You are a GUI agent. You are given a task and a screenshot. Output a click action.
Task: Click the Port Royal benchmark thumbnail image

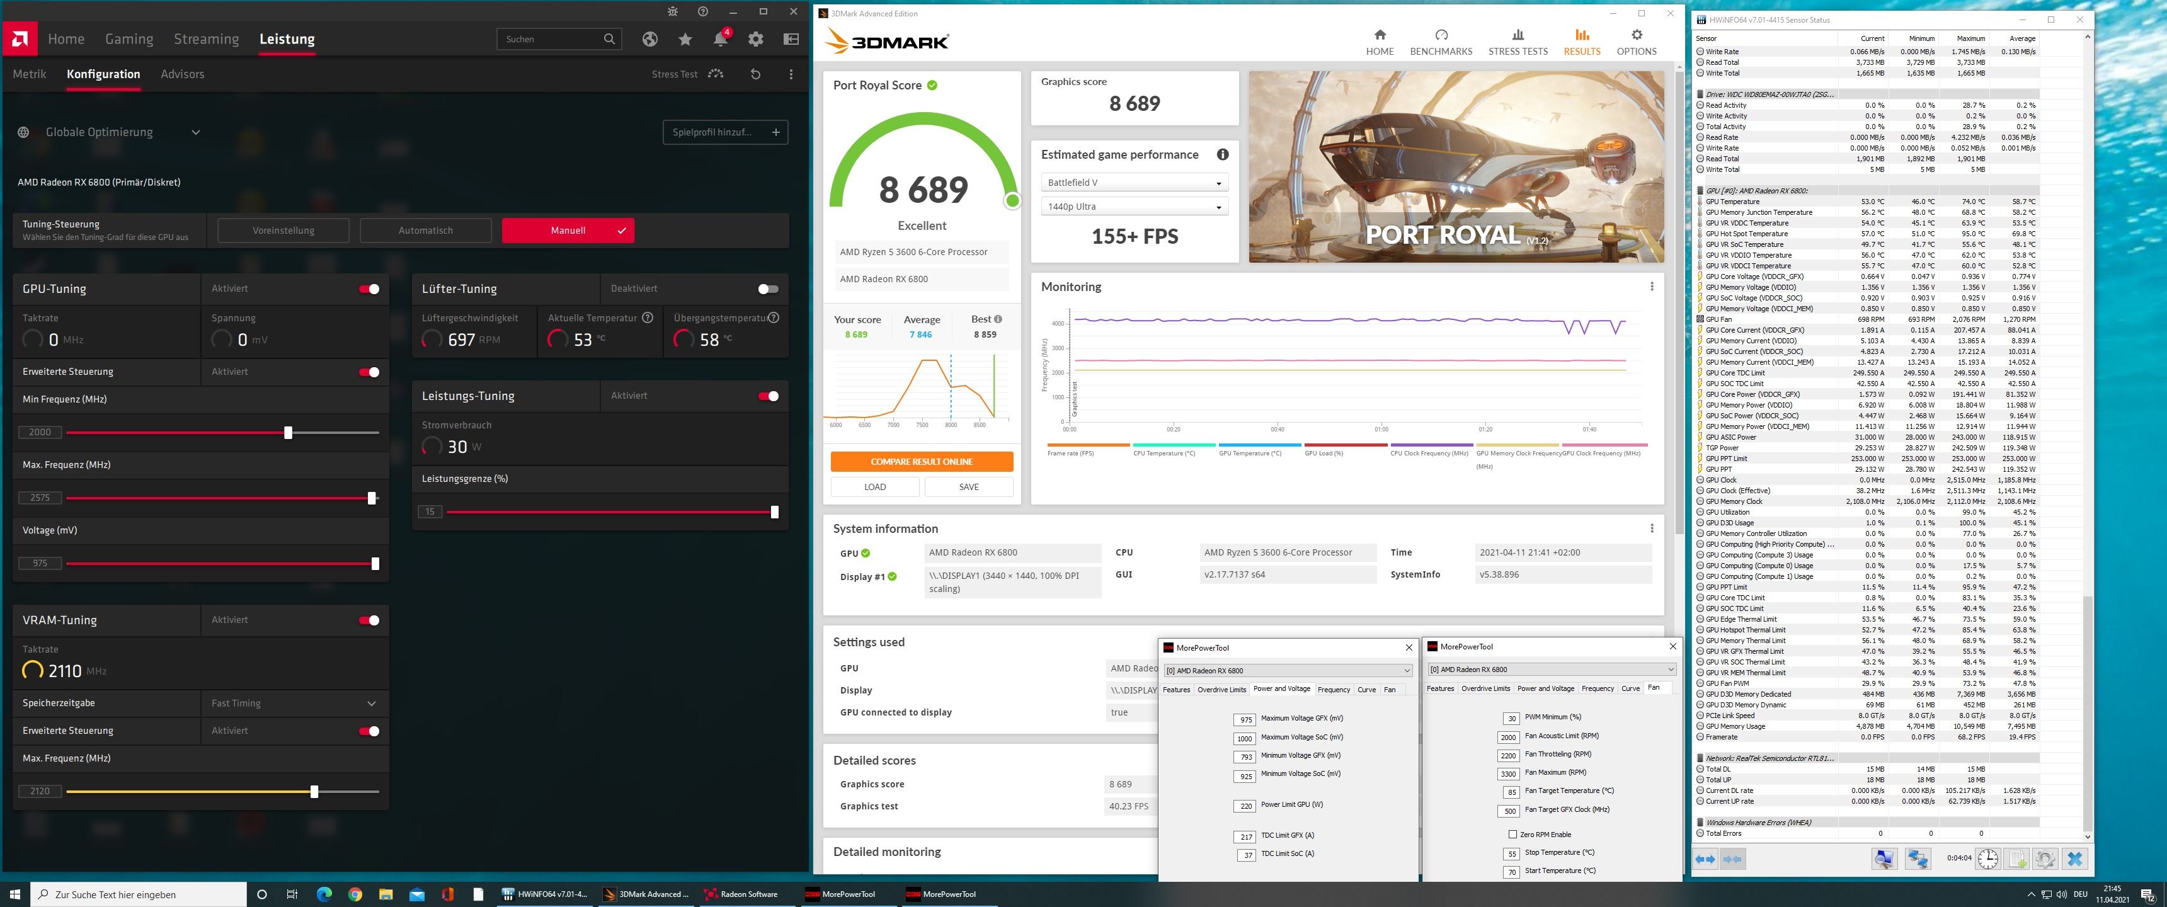coord(1456,166)
